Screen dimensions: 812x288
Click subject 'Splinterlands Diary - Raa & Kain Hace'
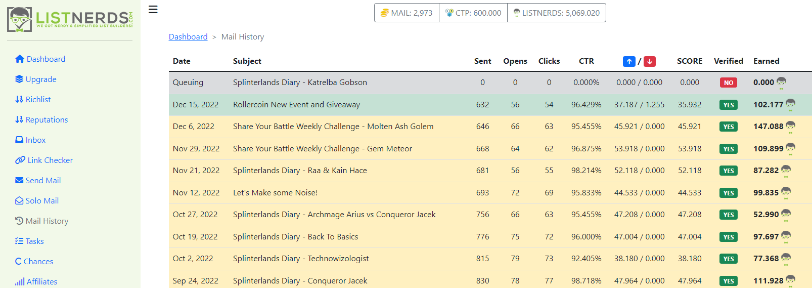pos(300,171)
